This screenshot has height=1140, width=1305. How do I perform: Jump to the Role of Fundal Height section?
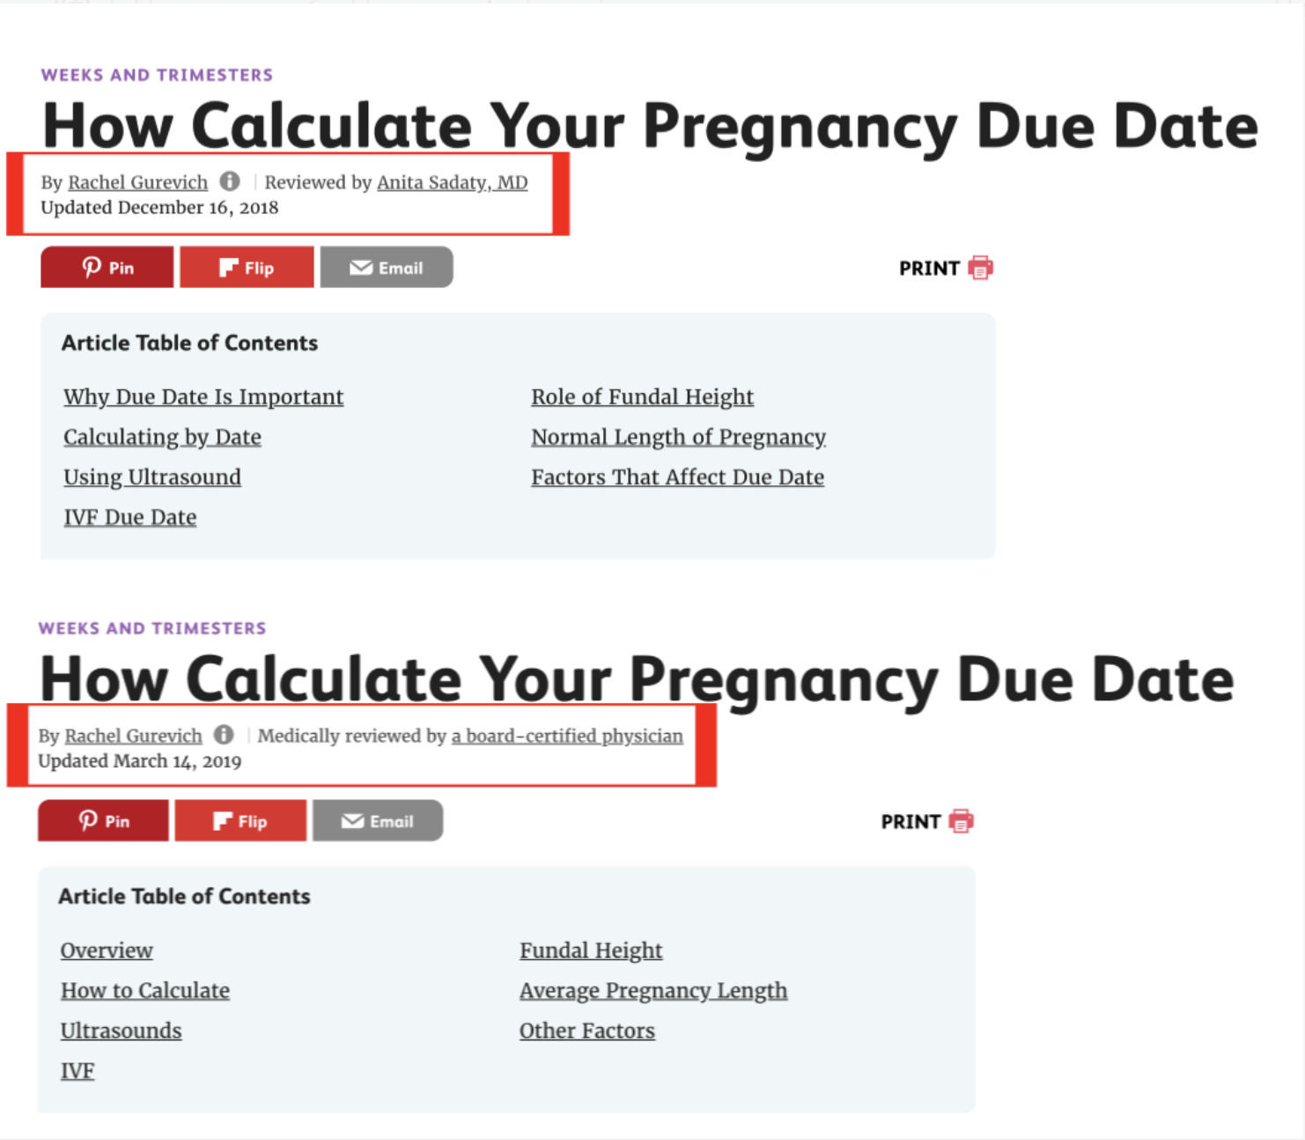point(642,397)
